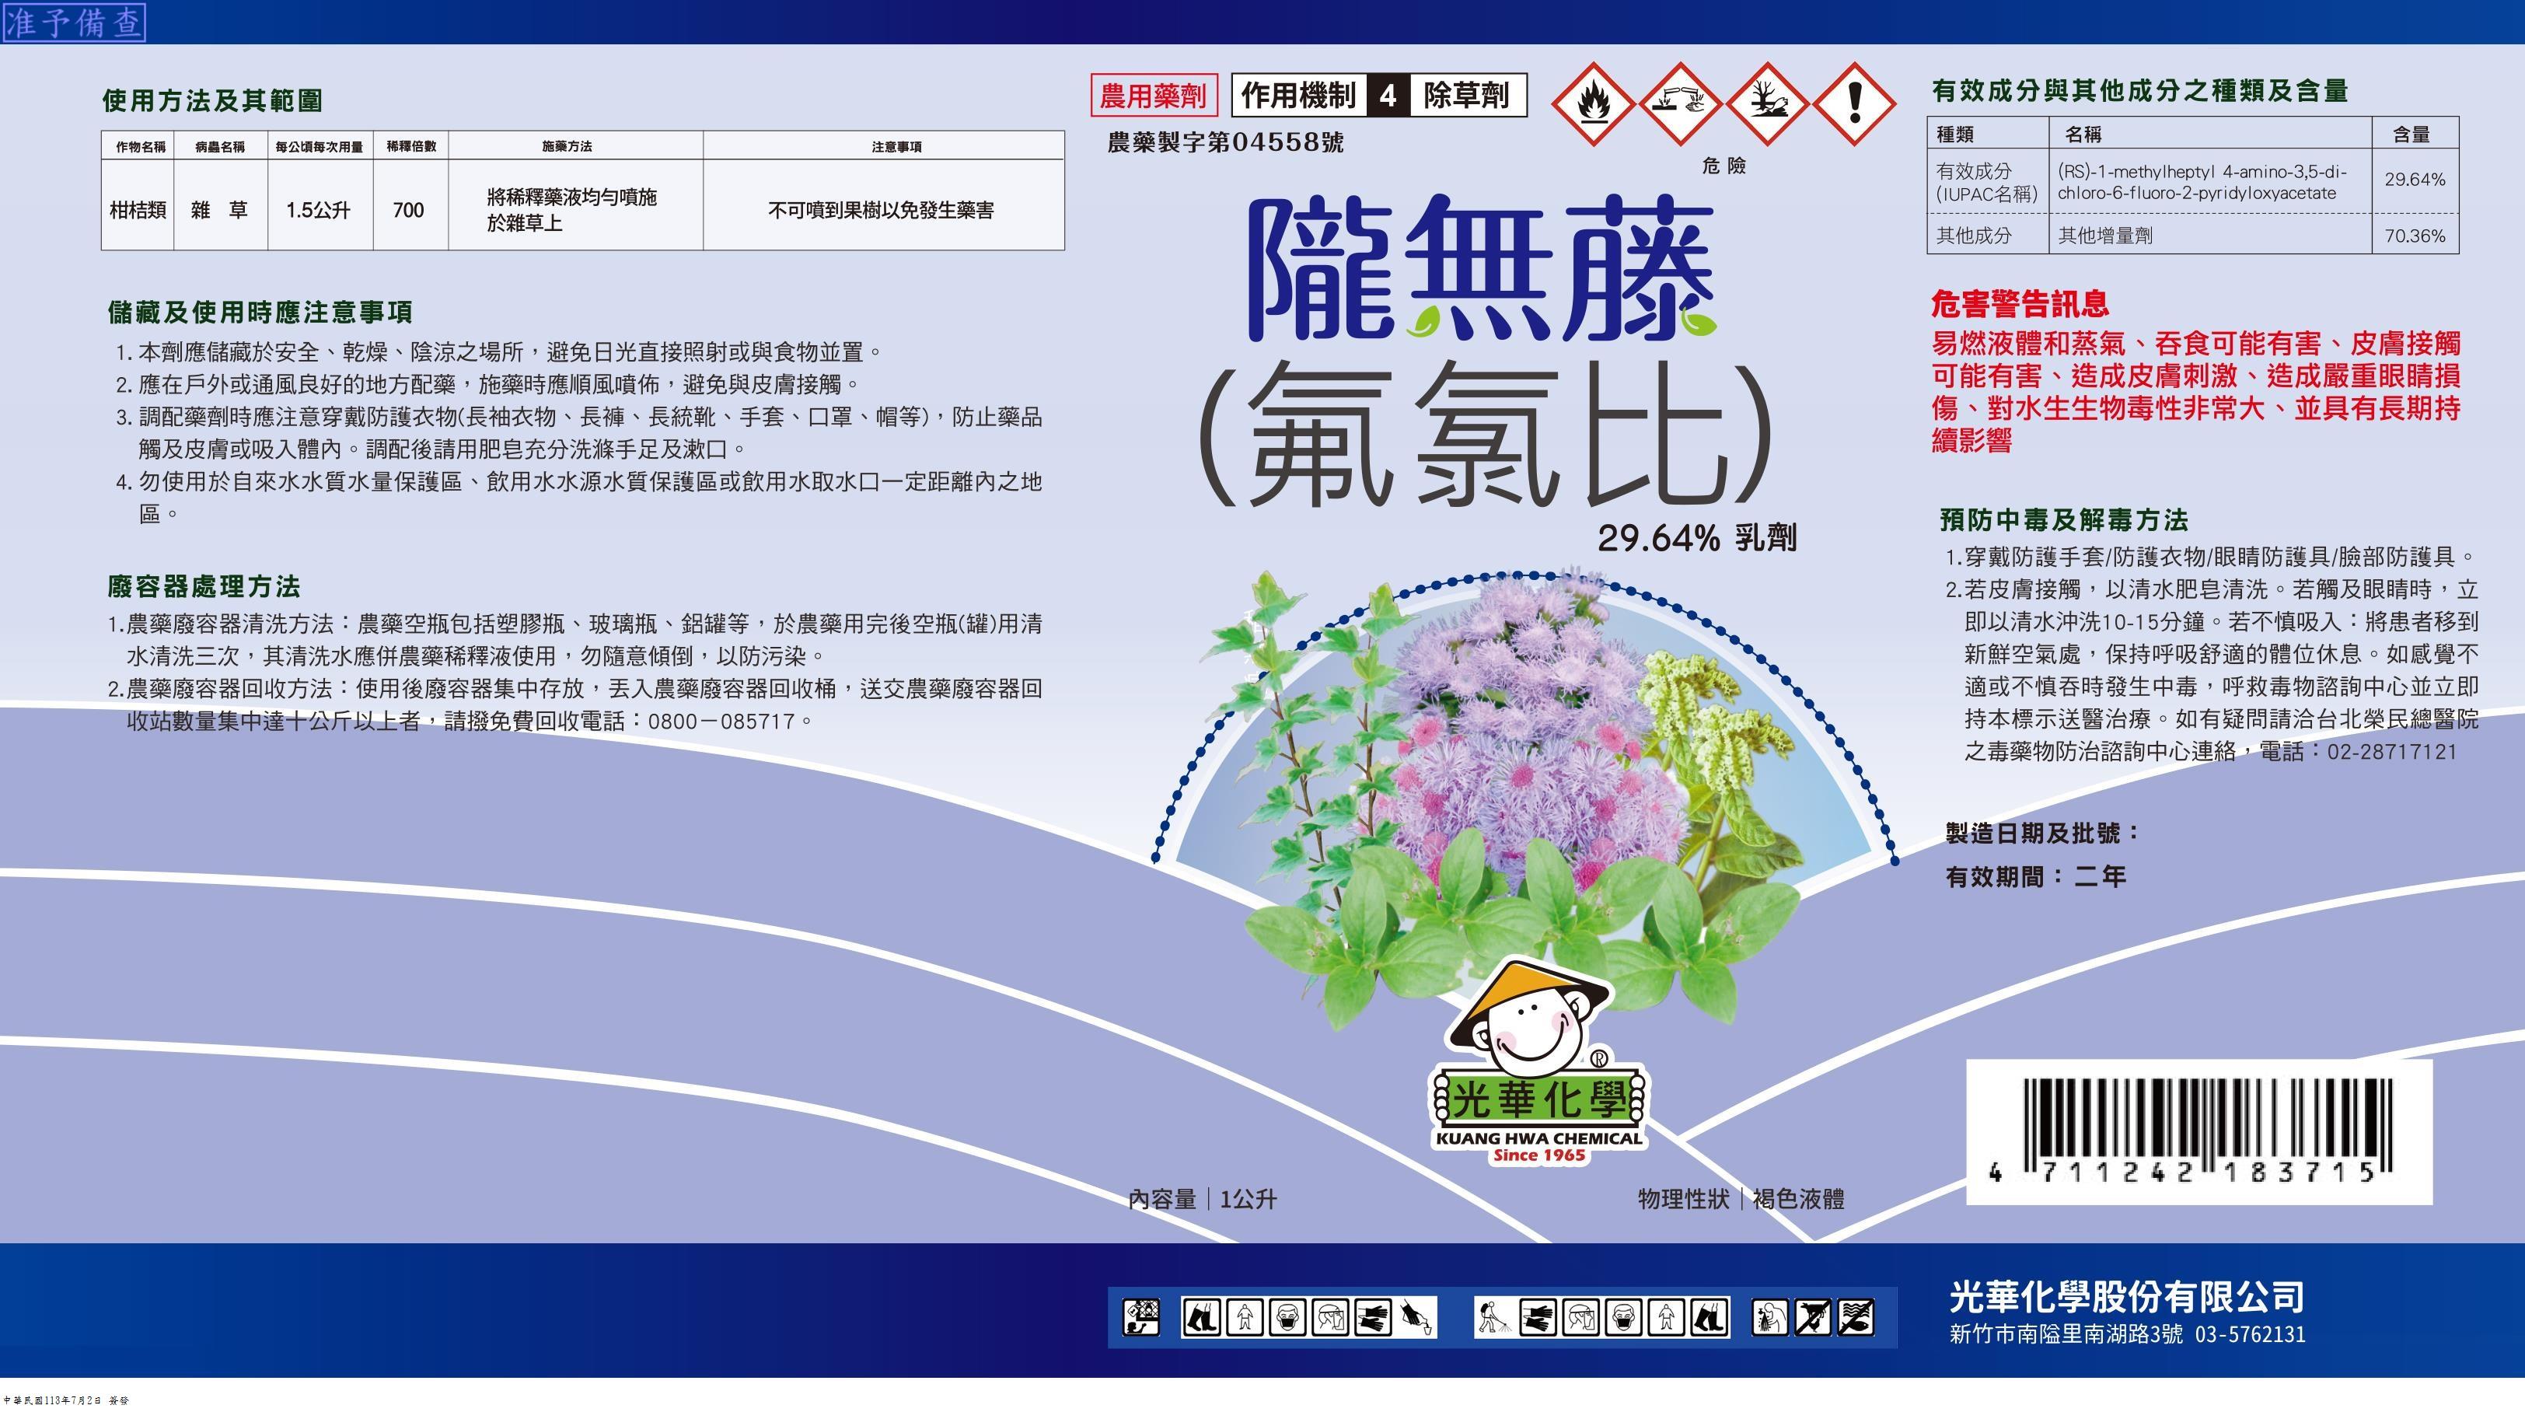Click the boots icon beside the wash-after-use icon
Screen dimensions: 2525x1412
point(1710,1317)
